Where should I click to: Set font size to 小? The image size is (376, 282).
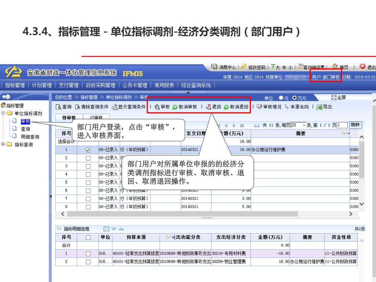(290, 68)
